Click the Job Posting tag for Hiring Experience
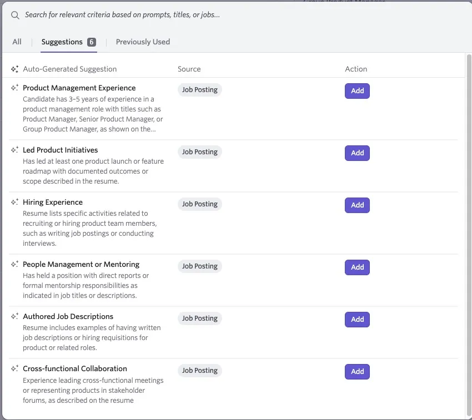The width and height of the screenshot is (472, 420). tap(199, 204)
